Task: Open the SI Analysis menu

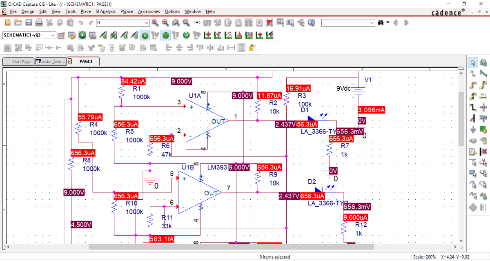Action: tap(105, 11)
